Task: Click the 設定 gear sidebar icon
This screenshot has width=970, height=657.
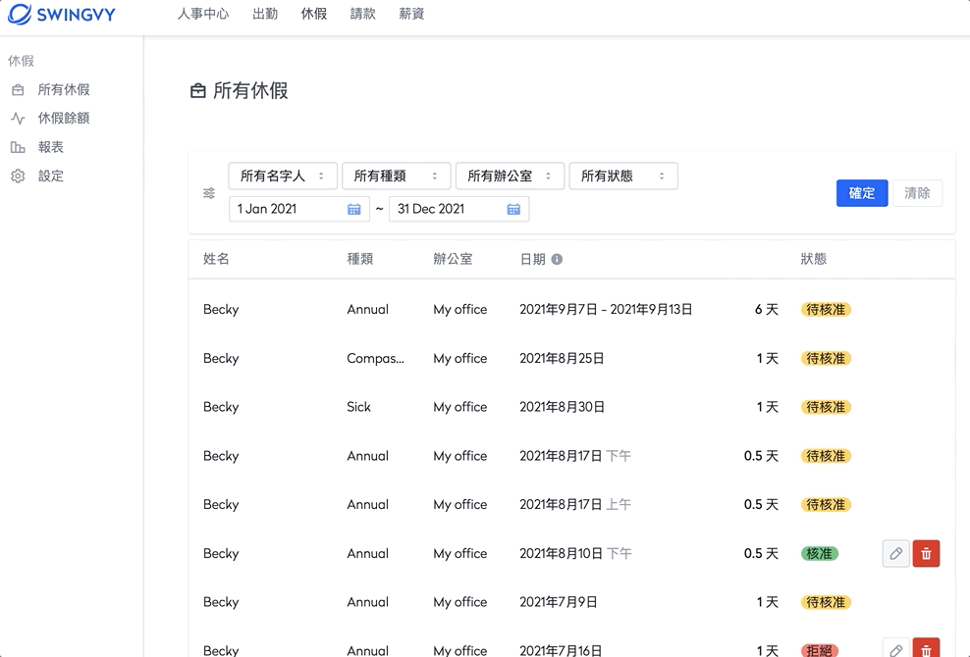Action: click(18, 177)
